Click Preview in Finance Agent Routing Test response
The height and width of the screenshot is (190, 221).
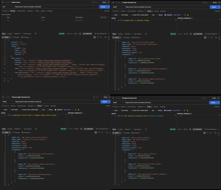point(16,133)
